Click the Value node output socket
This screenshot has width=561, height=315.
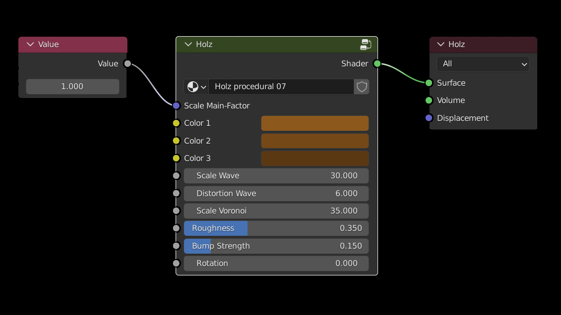[x=127, y=63]
